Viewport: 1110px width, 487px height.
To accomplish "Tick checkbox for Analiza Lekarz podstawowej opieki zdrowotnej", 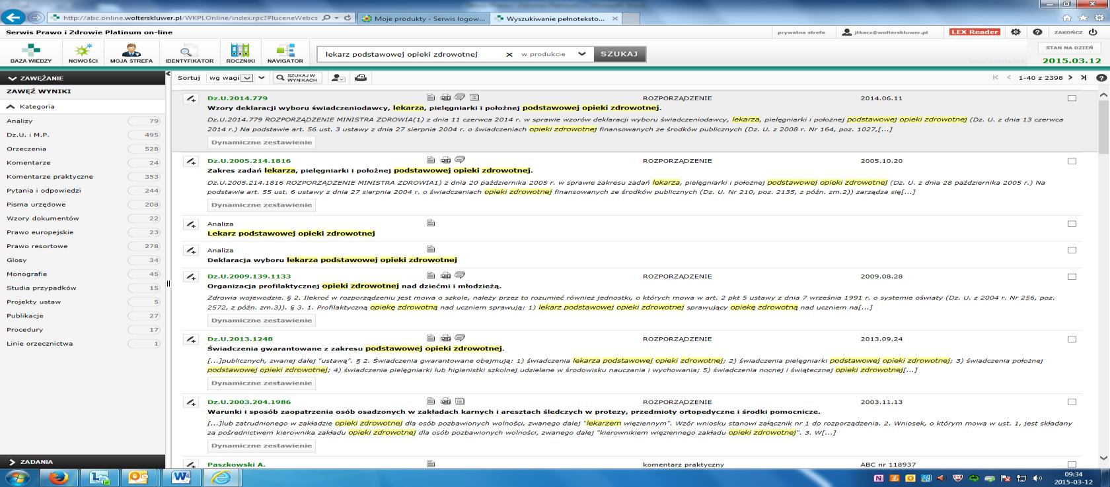I will [x=1072, y=224].
